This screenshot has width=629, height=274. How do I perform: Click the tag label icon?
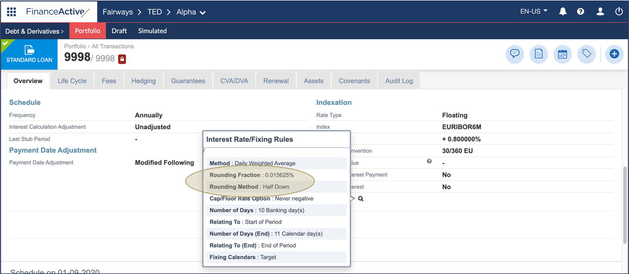click(586, 54)
